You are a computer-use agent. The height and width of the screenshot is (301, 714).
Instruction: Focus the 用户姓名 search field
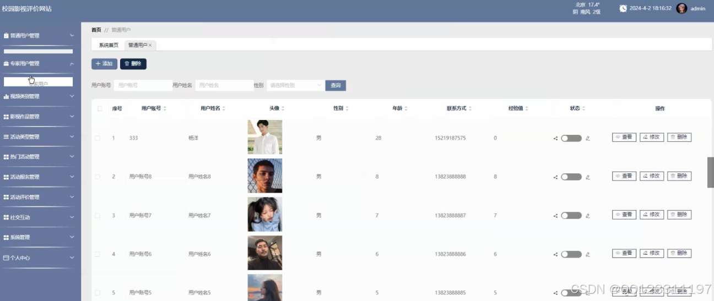pos(224,85)
